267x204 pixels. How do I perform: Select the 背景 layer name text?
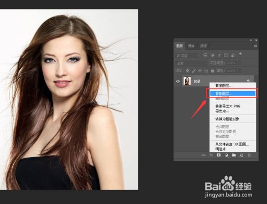click(197, 81)
